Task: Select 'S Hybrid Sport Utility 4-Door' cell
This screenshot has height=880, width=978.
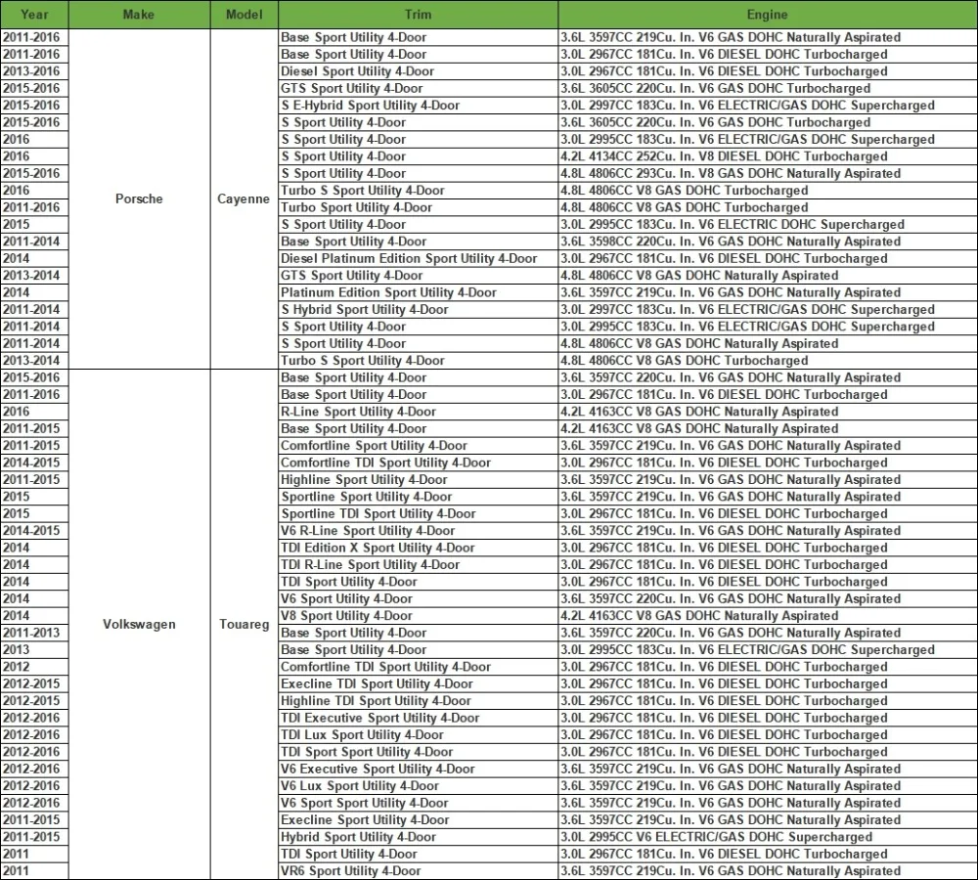Action: (418, 309)
